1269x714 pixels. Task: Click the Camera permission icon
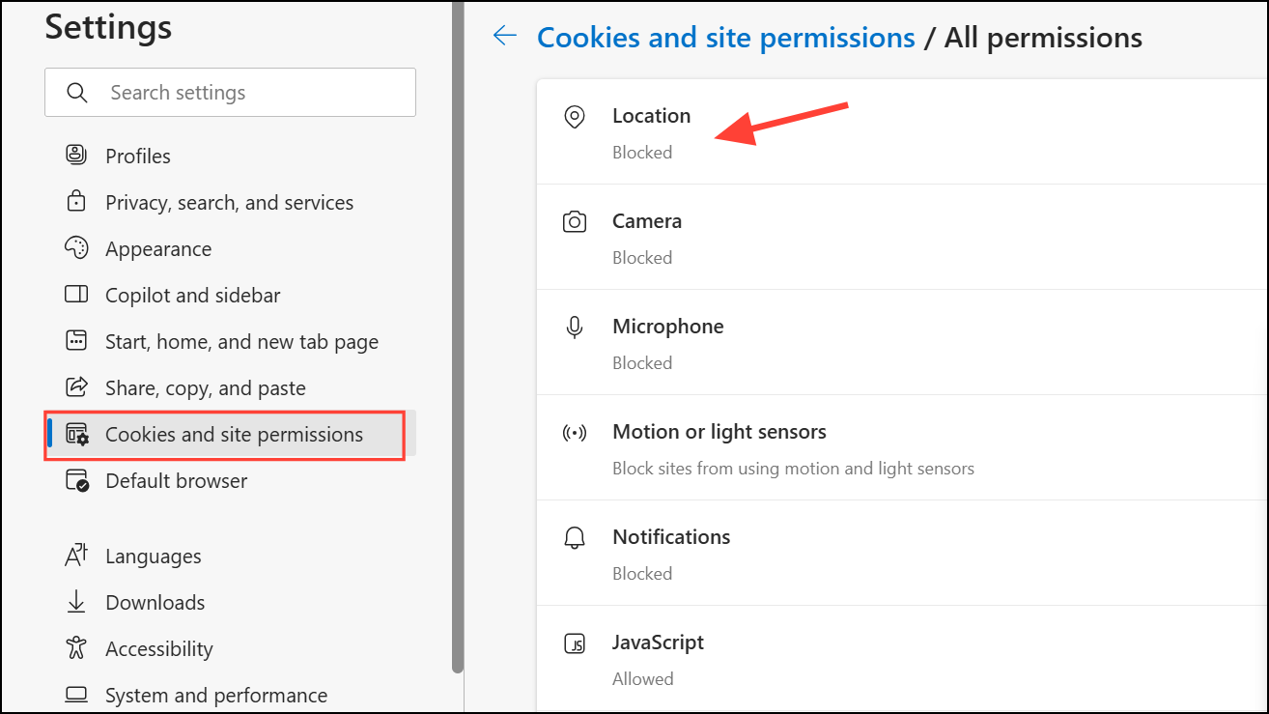pos(575,222)
